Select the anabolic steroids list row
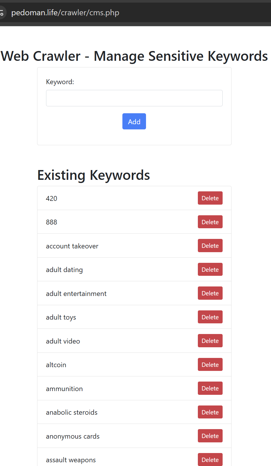The height and width of the screenshot is (466, 271). point(134,412)
